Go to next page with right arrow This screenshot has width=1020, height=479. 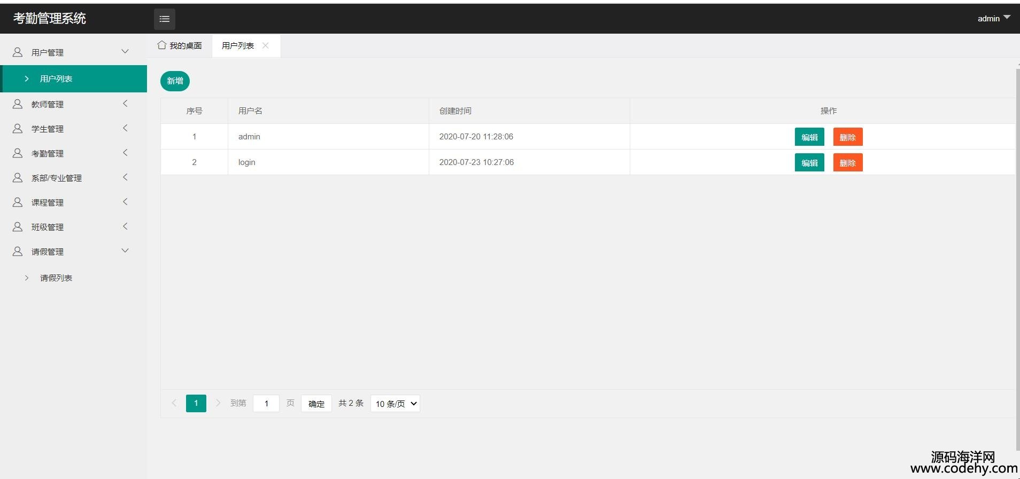pos(218,403)
